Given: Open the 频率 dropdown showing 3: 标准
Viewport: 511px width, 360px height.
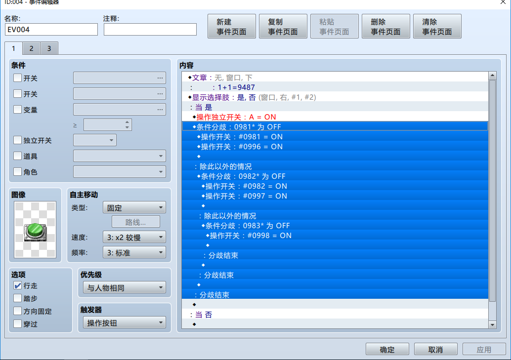Looking at the screenshot, I should click(x=134, y=252).
